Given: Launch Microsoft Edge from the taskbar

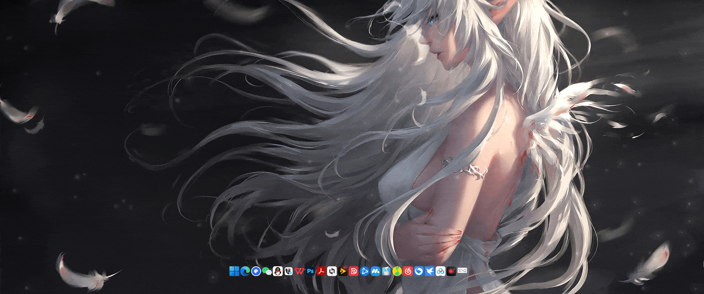Looking at the screenshot, I should point(245,271).
